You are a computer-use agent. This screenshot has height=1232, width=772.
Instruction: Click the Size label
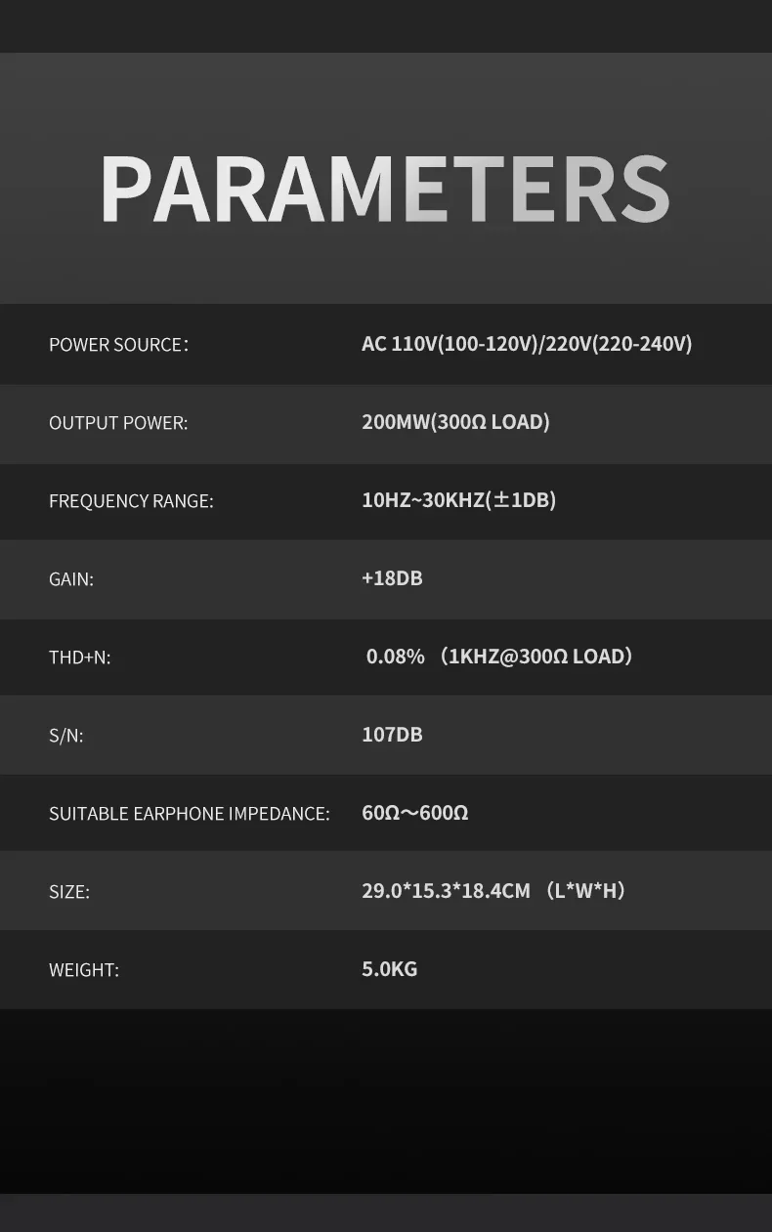coord(69,892)
